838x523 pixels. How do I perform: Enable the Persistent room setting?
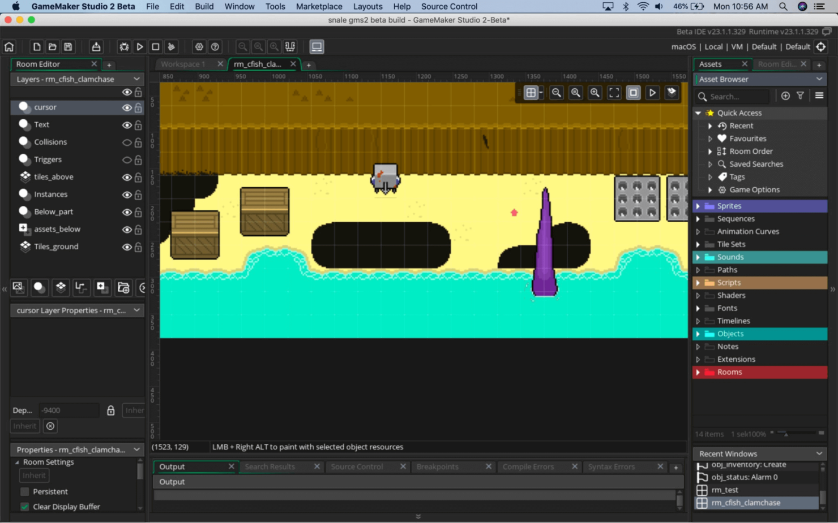tap(24, 491)
